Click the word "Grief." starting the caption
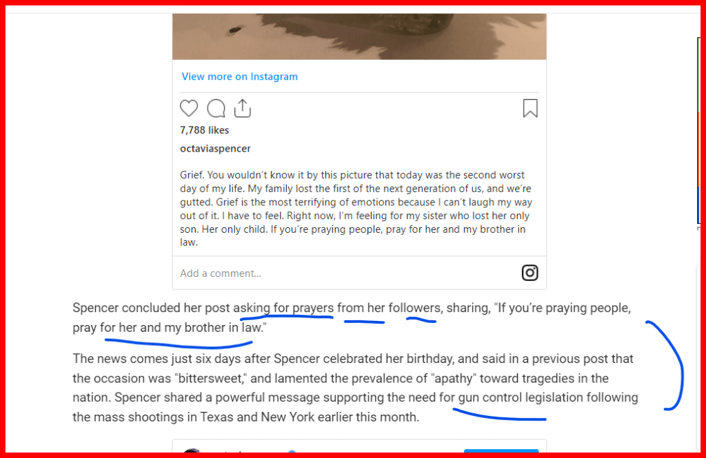The width and height of the screenshot is (706, 458). pos(194,175)
